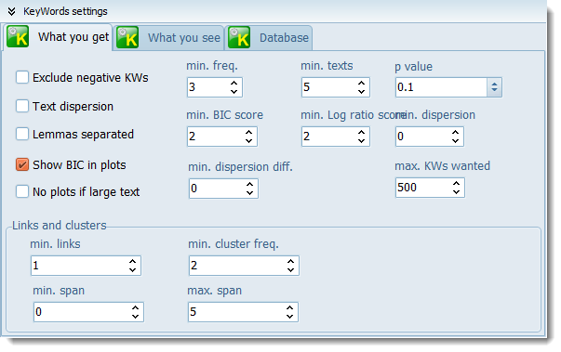Decrease min. links with down arrow

pos(132,270)
